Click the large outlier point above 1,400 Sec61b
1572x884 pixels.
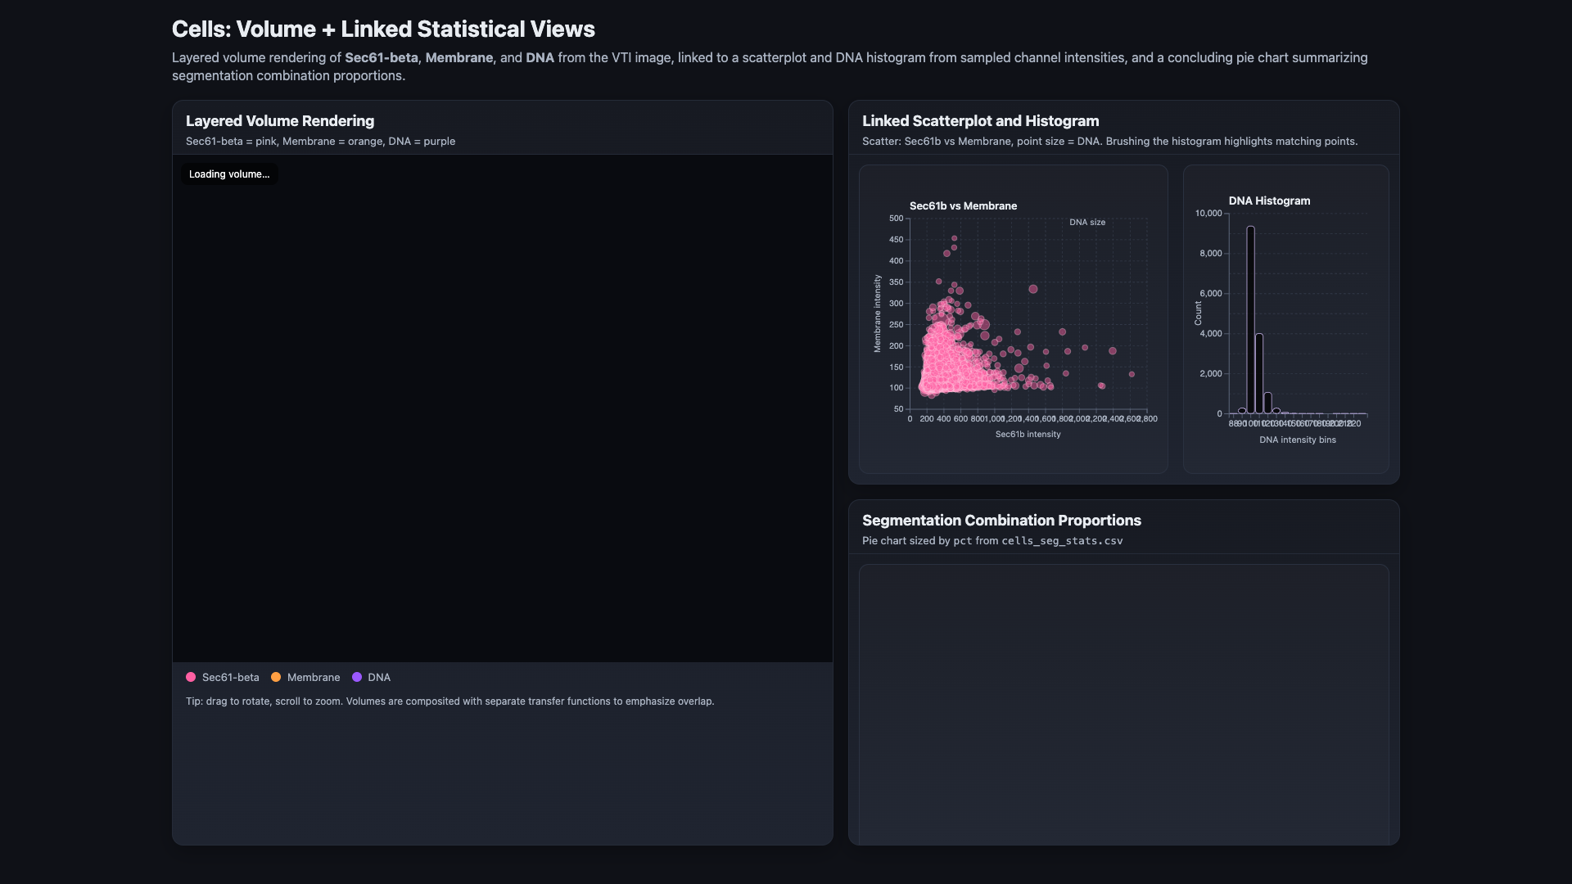tap(1033, 289)
